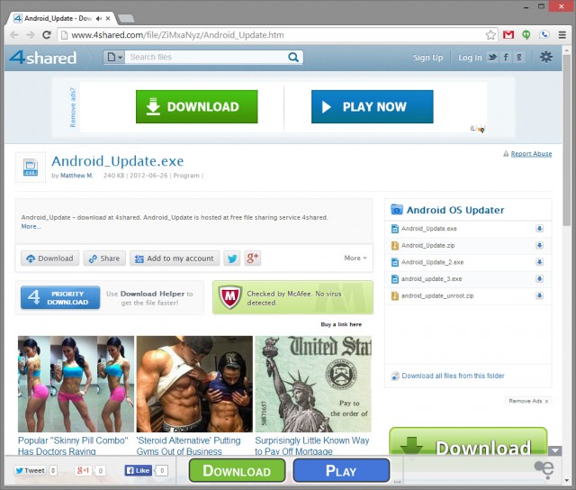Click the Log In link

[x=470, y=58]
